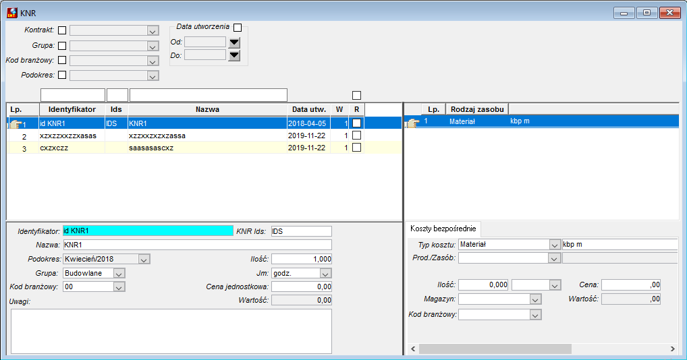Screen dimensions: 687x360
Task: Maximize the KNR window
Action: 647,13
